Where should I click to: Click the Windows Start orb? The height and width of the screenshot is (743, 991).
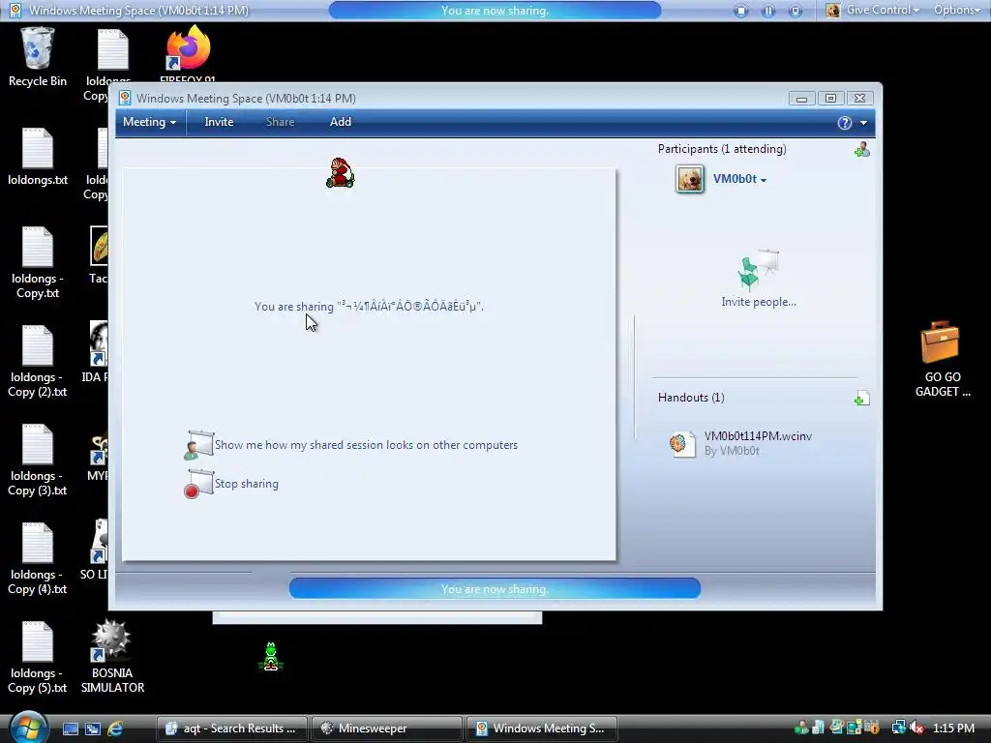[29, 727]
